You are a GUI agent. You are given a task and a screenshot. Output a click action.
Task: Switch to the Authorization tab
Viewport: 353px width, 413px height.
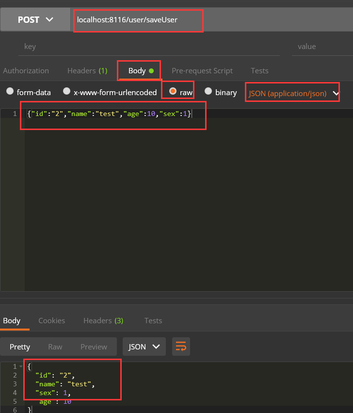[x=26, y=71]
